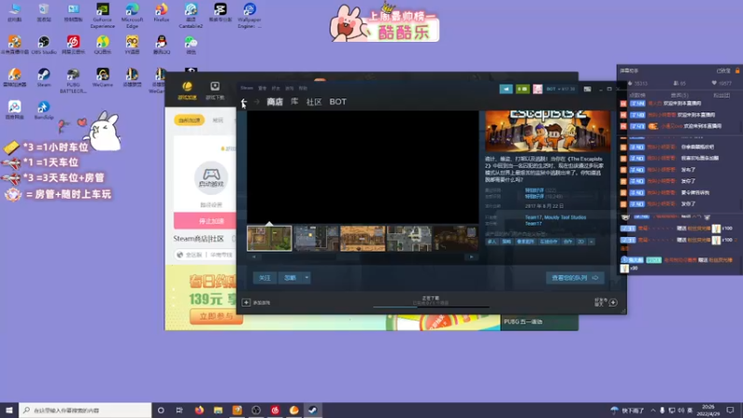Open Cantabile2 desktop shortcut

190,15
